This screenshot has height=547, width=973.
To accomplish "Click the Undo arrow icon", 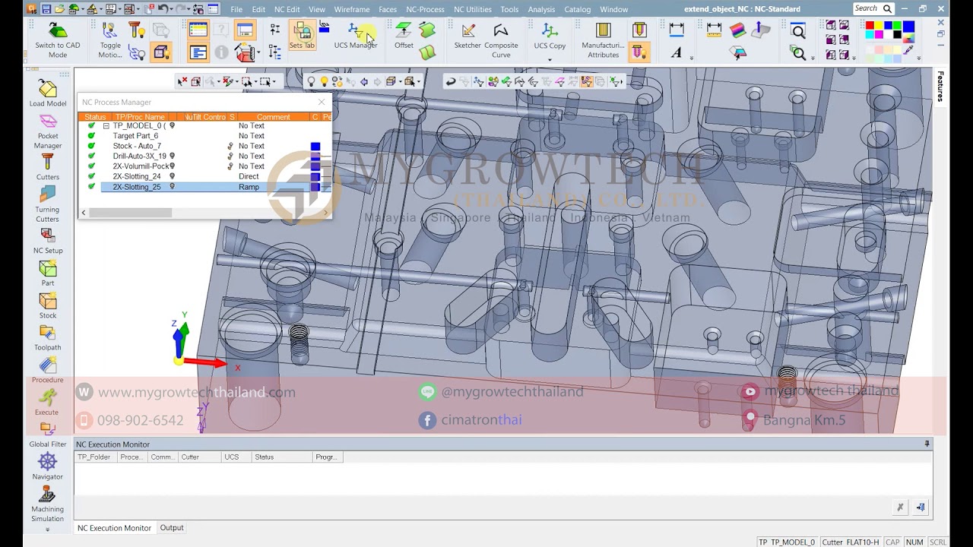I will [x=162, y=9].
